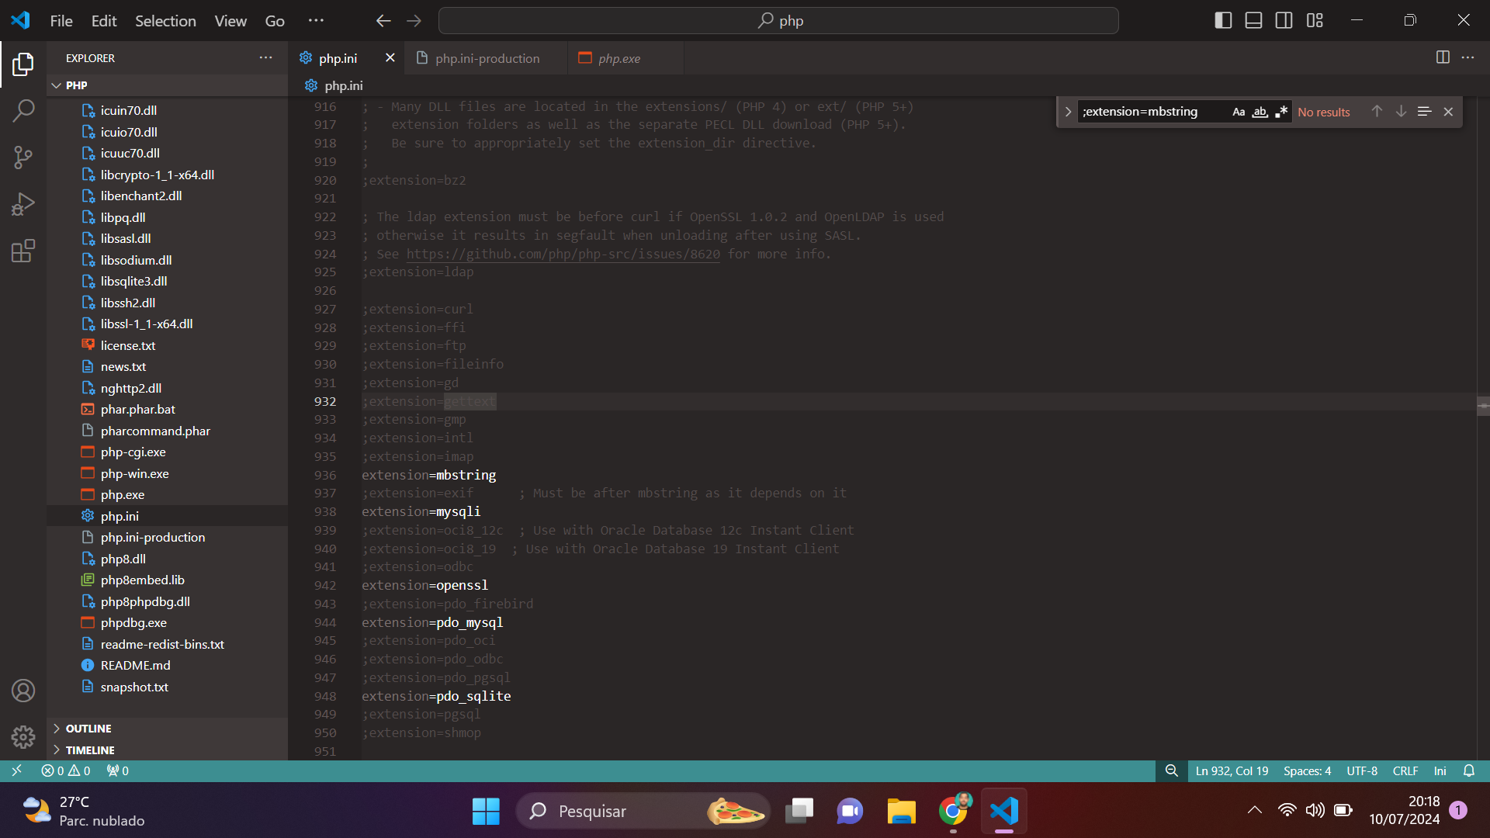Toggle Match Case in find widget
The width and height of the screenshot is (1490, 838).
(1239, 112)
